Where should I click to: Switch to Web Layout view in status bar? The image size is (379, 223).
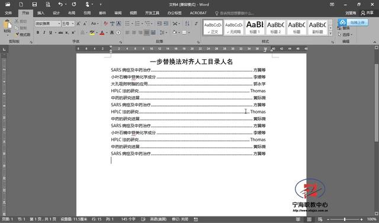[x=320, y=219]
